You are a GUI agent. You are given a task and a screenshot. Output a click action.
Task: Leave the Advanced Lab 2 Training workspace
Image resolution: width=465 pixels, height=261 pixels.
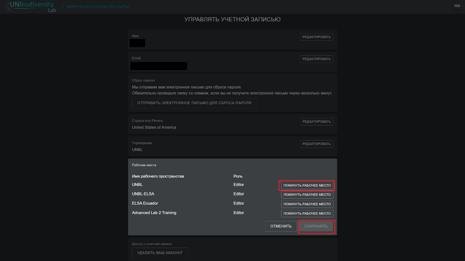[307, 213]
